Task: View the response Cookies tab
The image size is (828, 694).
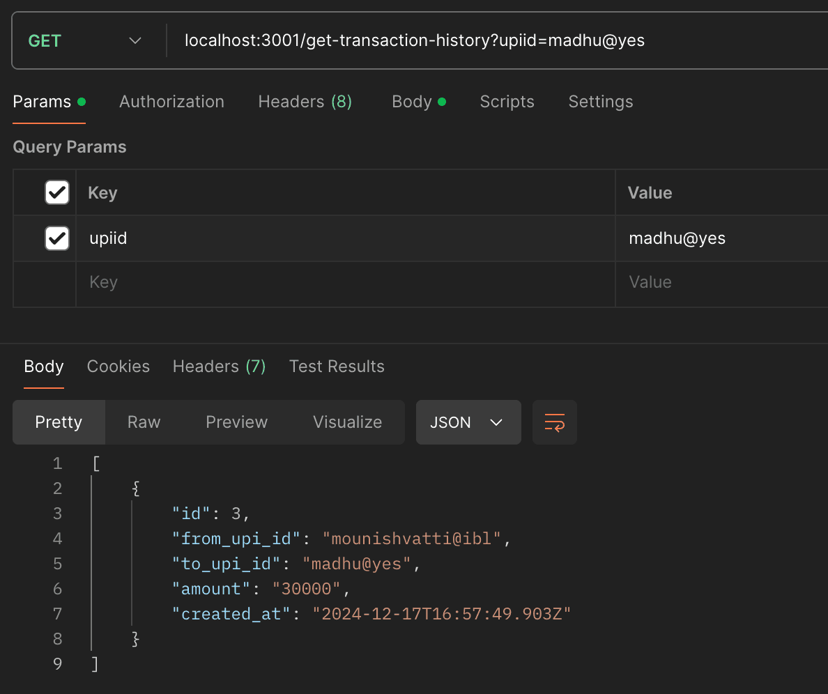Action: tap(118, 367)
